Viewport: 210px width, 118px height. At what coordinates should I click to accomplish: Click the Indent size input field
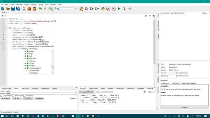[x=172, y=76]
